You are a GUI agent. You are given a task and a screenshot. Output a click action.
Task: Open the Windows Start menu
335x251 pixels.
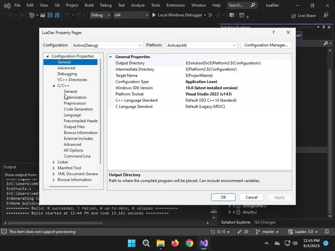tap(132, 243)
